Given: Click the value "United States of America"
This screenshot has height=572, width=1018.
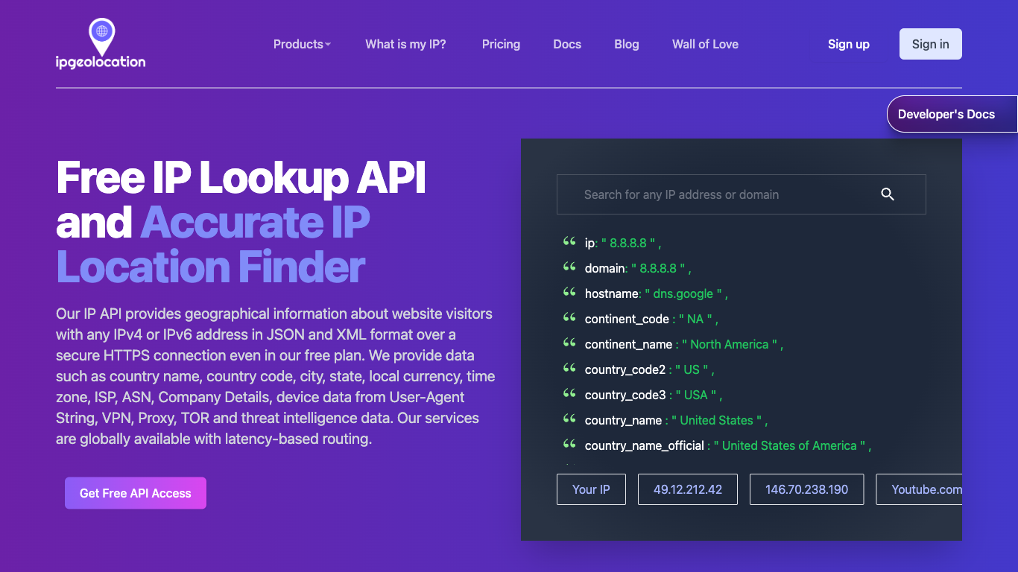Looking at the screenshot, I should [x=789, y=445].
